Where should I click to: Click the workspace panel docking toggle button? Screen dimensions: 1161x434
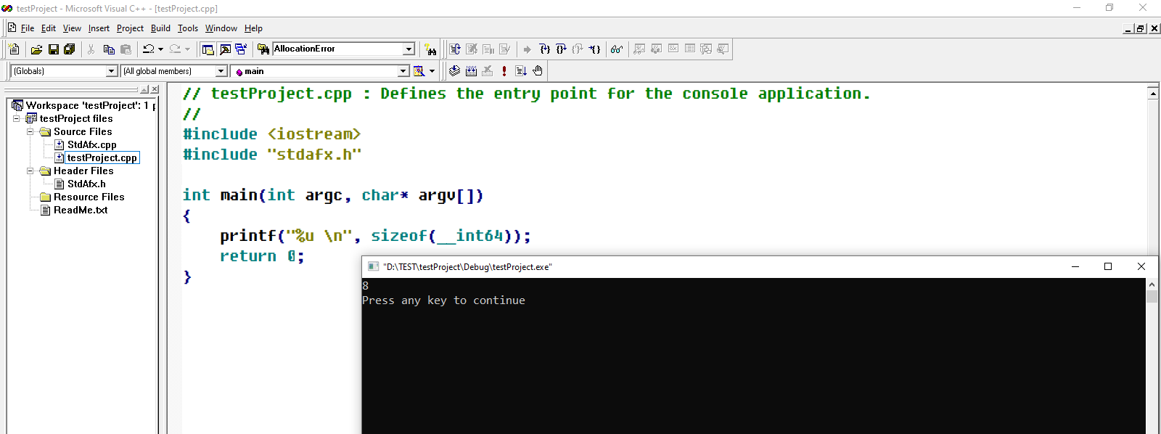144,89
